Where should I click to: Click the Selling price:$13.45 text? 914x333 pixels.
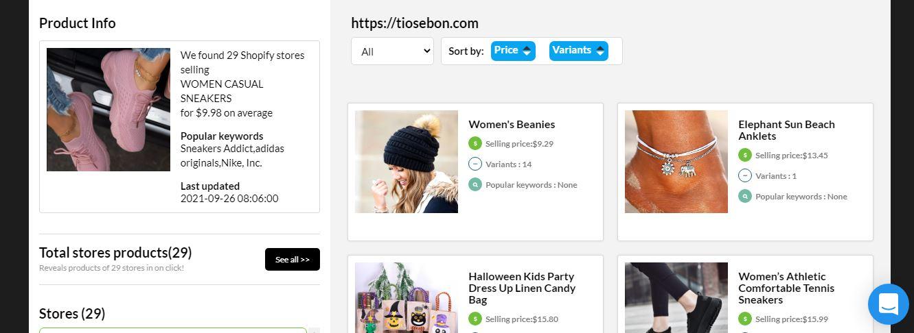tap(792, 156)
